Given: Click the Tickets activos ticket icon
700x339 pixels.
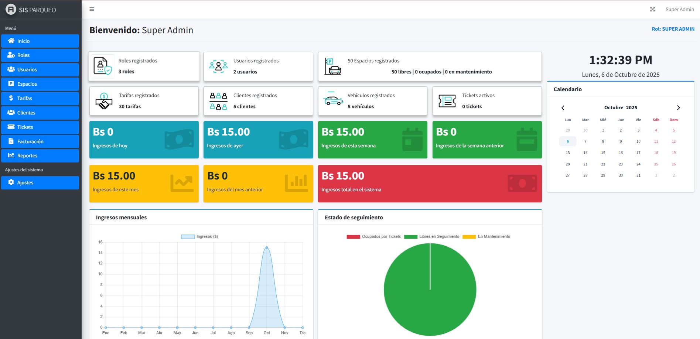Looking at the screenshot, I should [x=447, y=101].
